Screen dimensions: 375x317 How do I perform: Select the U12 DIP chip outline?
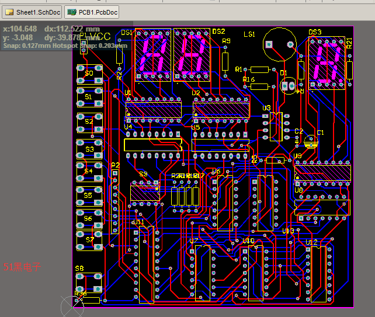[x=318, y=274]
